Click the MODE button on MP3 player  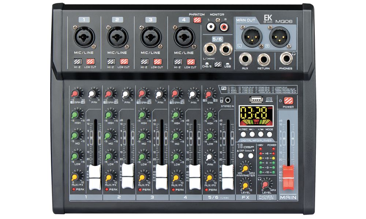click(x=269, y=134)
